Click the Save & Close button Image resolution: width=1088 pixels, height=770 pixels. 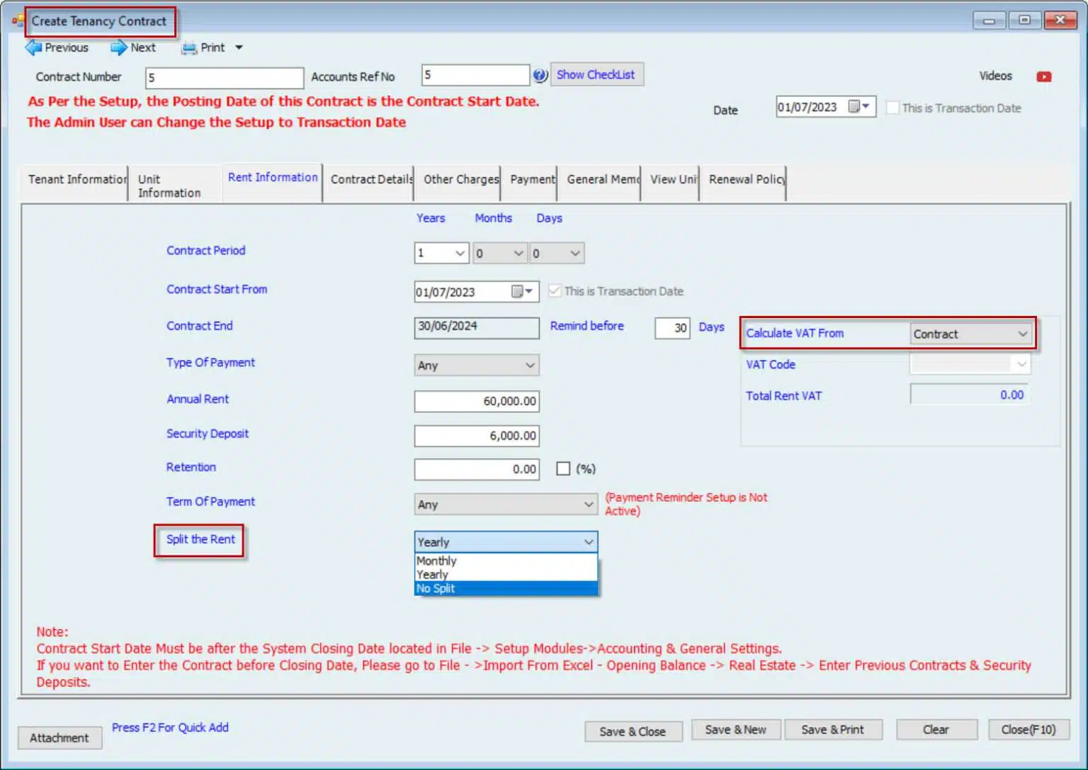point(633,731)
